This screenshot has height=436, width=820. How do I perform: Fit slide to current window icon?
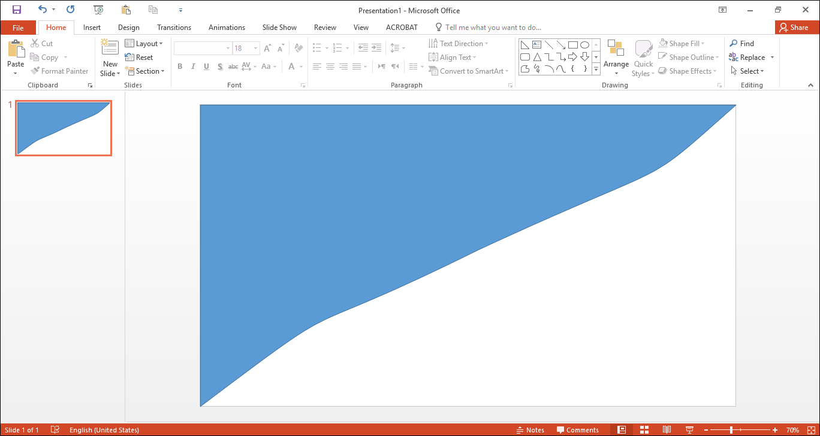811,430
